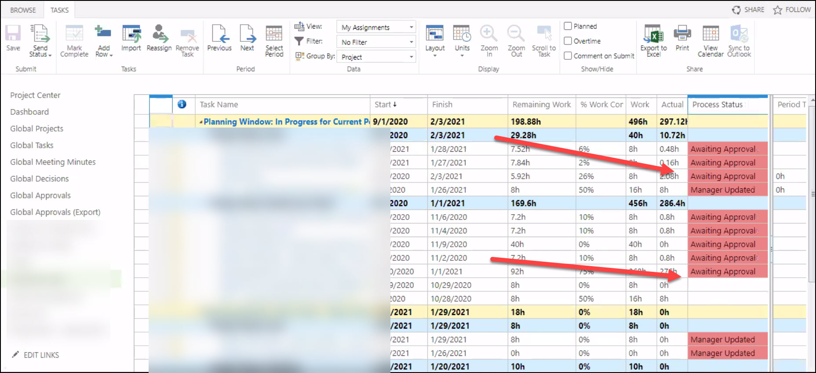Open the View dropdown My Assignments
The image size is (816, 373).
(376, 27)
